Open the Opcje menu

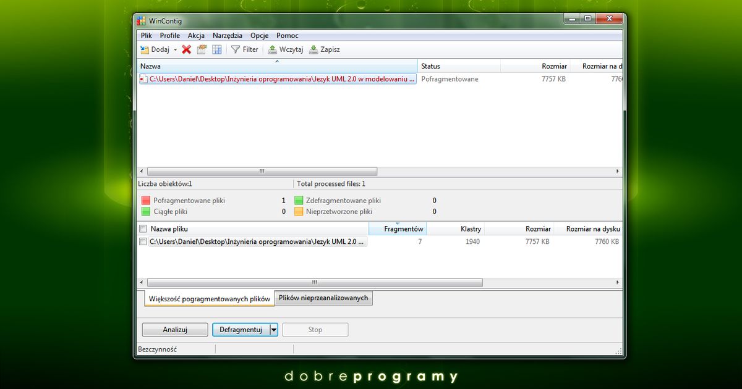click(x=259, y=36)
